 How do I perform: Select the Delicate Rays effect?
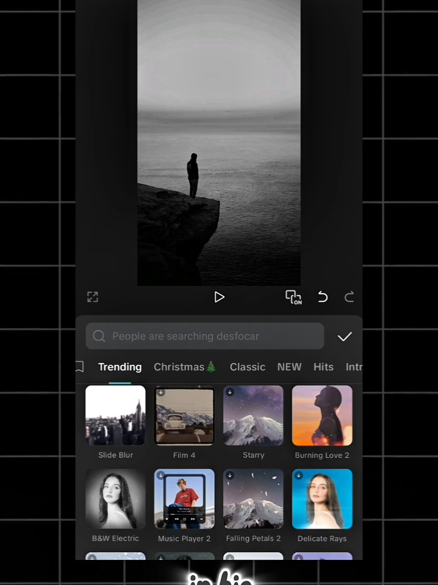click(x=322, y=499)
